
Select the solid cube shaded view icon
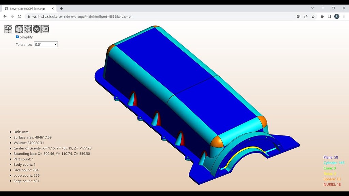click(19, 29)
